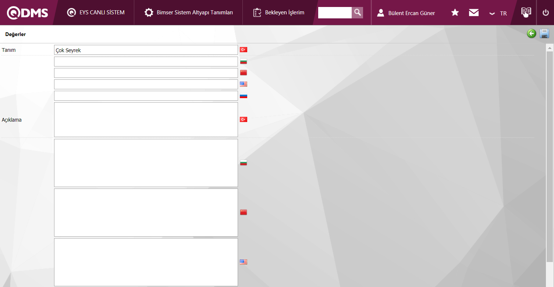Viewport: 554px width, 287px height.
Task: Click Chinese flag beside third Tanım field
Action: pos(244,72)
